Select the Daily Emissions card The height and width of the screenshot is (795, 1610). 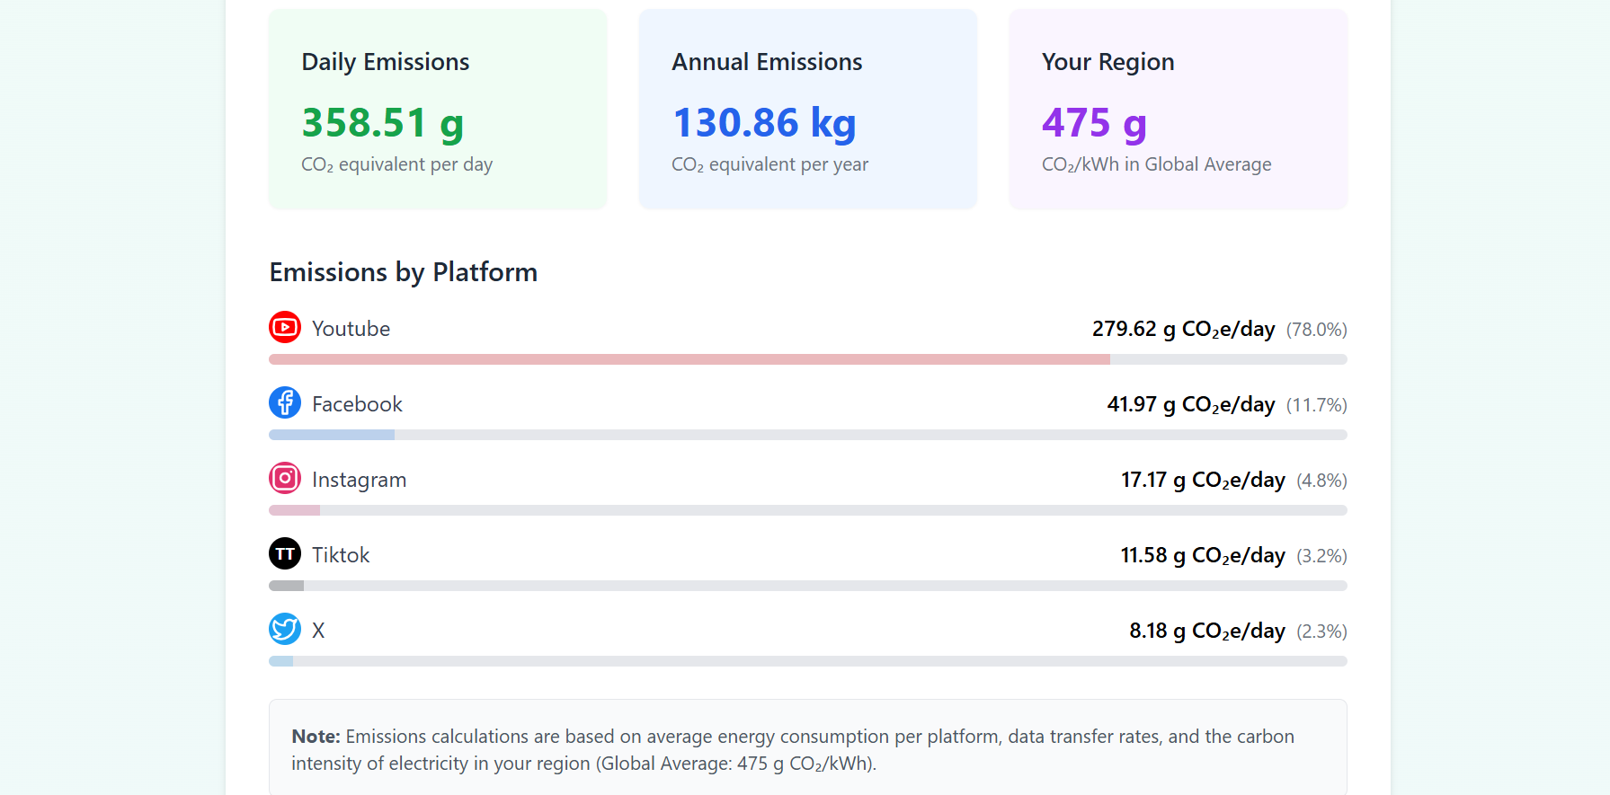438,110
